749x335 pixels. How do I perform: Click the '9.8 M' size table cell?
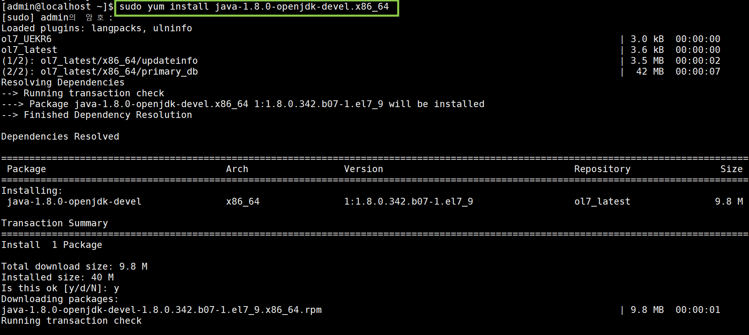tap(729, 202)
